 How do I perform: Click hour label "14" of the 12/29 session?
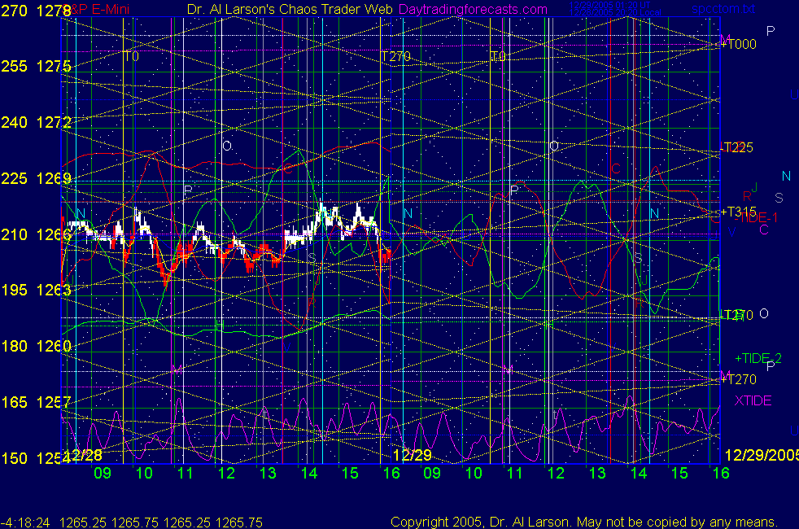(639, 473)
